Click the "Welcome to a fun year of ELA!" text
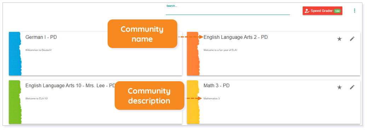 pyautogui.click(x=220, y=50)
